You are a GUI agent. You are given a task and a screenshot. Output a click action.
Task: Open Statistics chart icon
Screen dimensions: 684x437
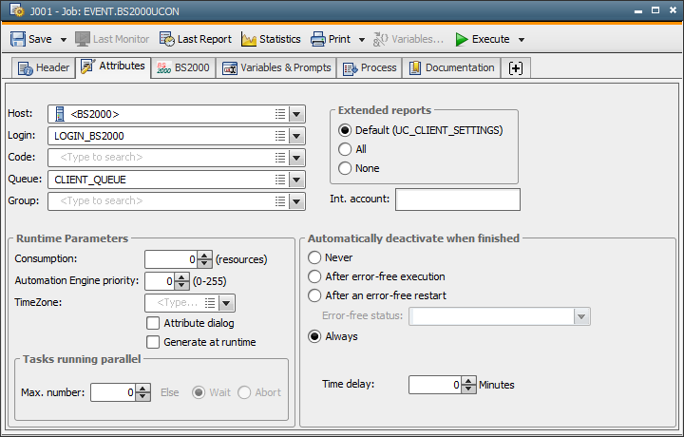[x=249, y=39]
